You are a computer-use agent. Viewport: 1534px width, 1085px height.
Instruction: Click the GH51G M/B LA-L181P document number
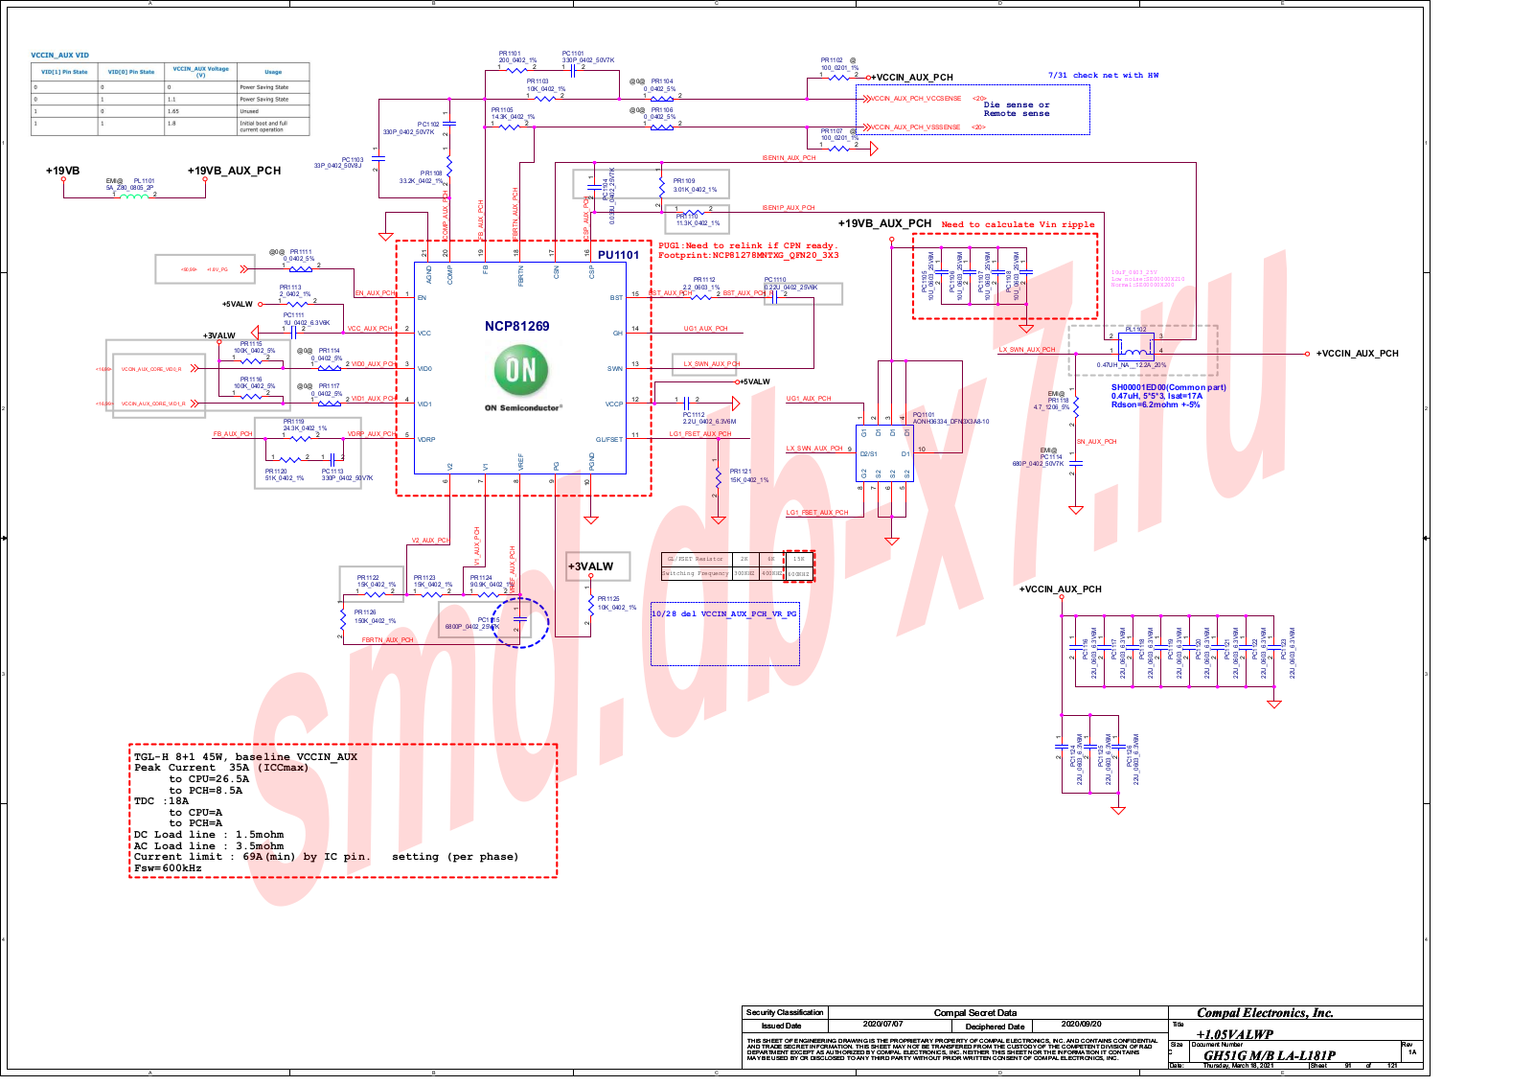pos(1270,1055)
